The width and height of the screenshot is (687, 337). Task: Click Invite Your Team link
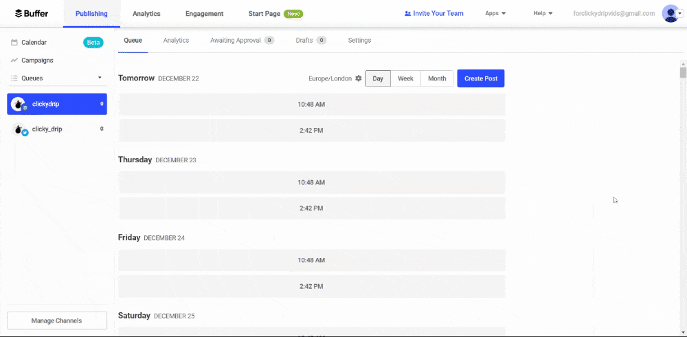click(438, 14)
